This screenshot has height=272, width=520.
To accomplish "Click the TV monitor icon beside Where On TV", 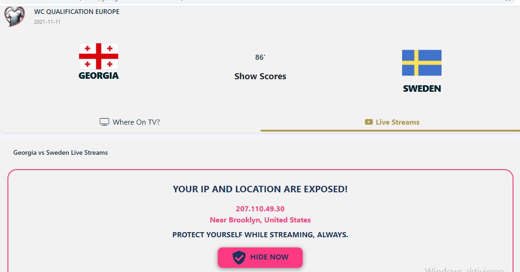I will (x=104, y=122).
